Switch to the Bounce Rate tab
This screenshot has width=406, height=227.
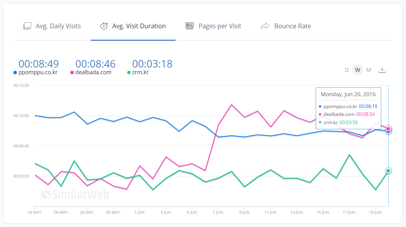coord(292,26)
